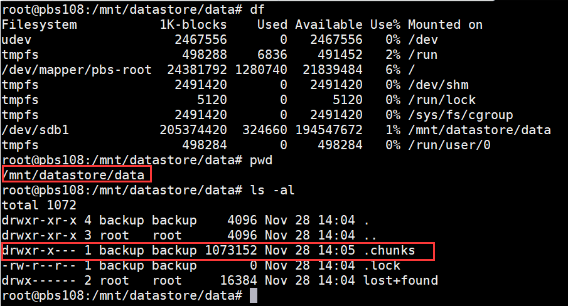Click the '1K-blocks' column header
The width and height of the screenshot is (568, 306).
pos(193,24)
